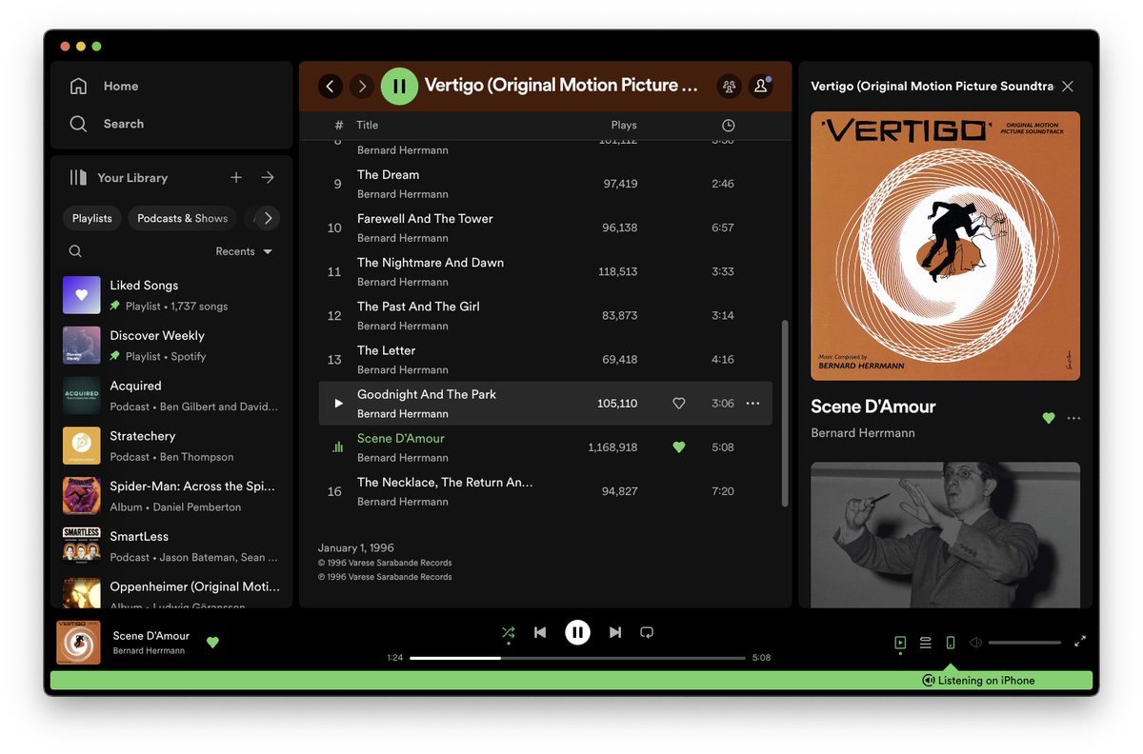Image resolution: width=1143 pixels, height=754 pixels.
Task: Select The Necklace, The Return track
Action: [545, 491]
